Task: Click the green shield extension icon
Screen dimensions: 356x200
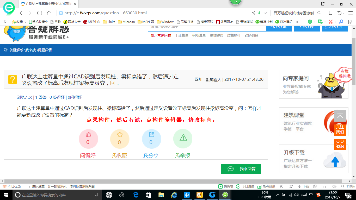Action: coord(310,22)
